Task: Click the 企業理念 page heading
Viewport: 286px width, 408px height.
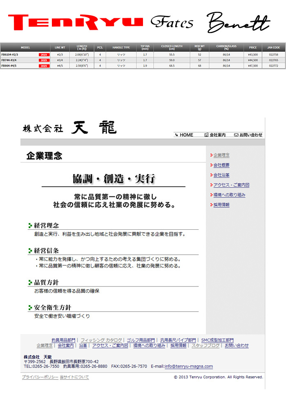Action: [x=44, y=156]
